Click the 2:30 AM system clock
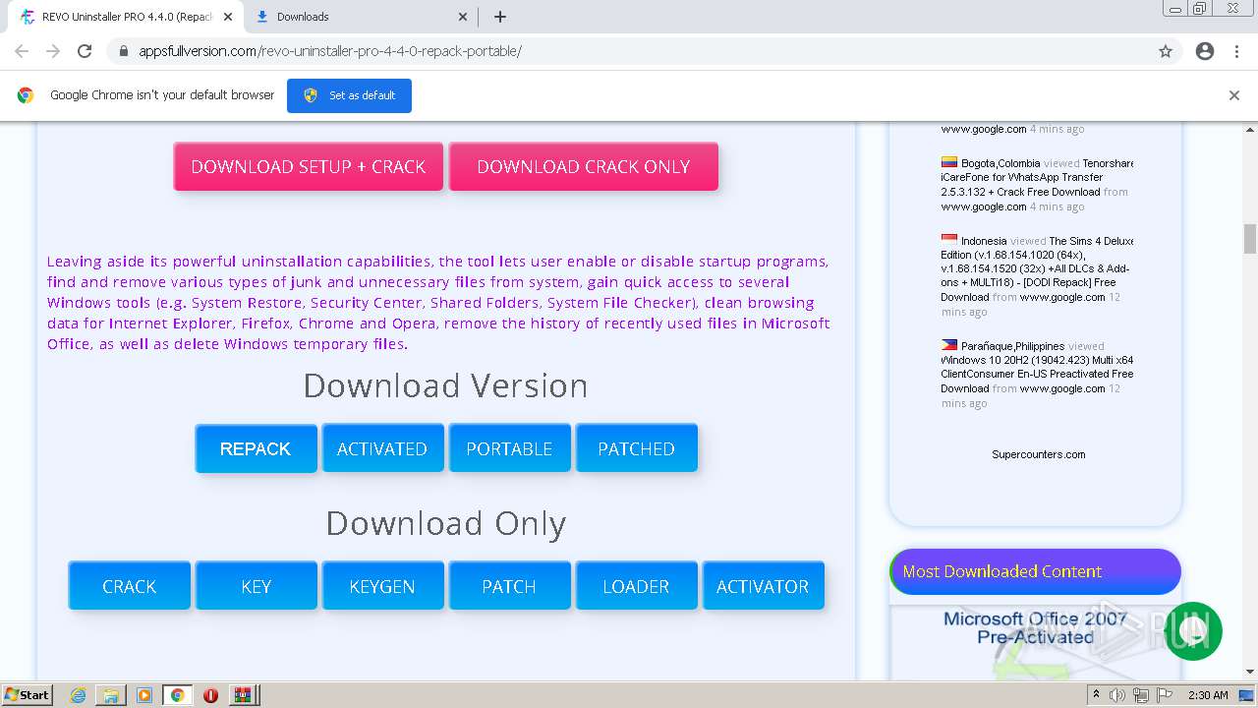Viewport: 1258px width, 708px height. (x=1208, y=695)
